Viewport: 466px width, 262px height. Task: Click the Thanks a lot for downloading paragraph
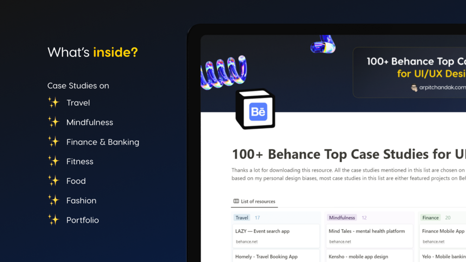(x=349, y=174)
